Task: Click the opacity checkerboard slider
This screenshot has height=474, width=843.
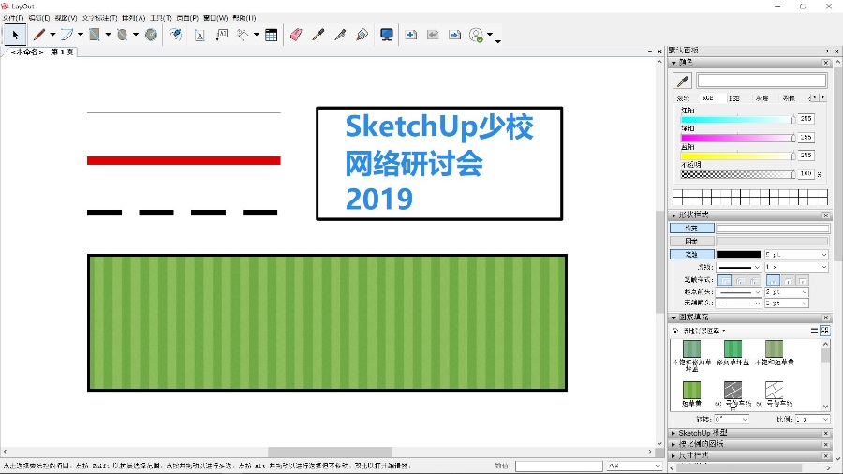Action: 736,174
